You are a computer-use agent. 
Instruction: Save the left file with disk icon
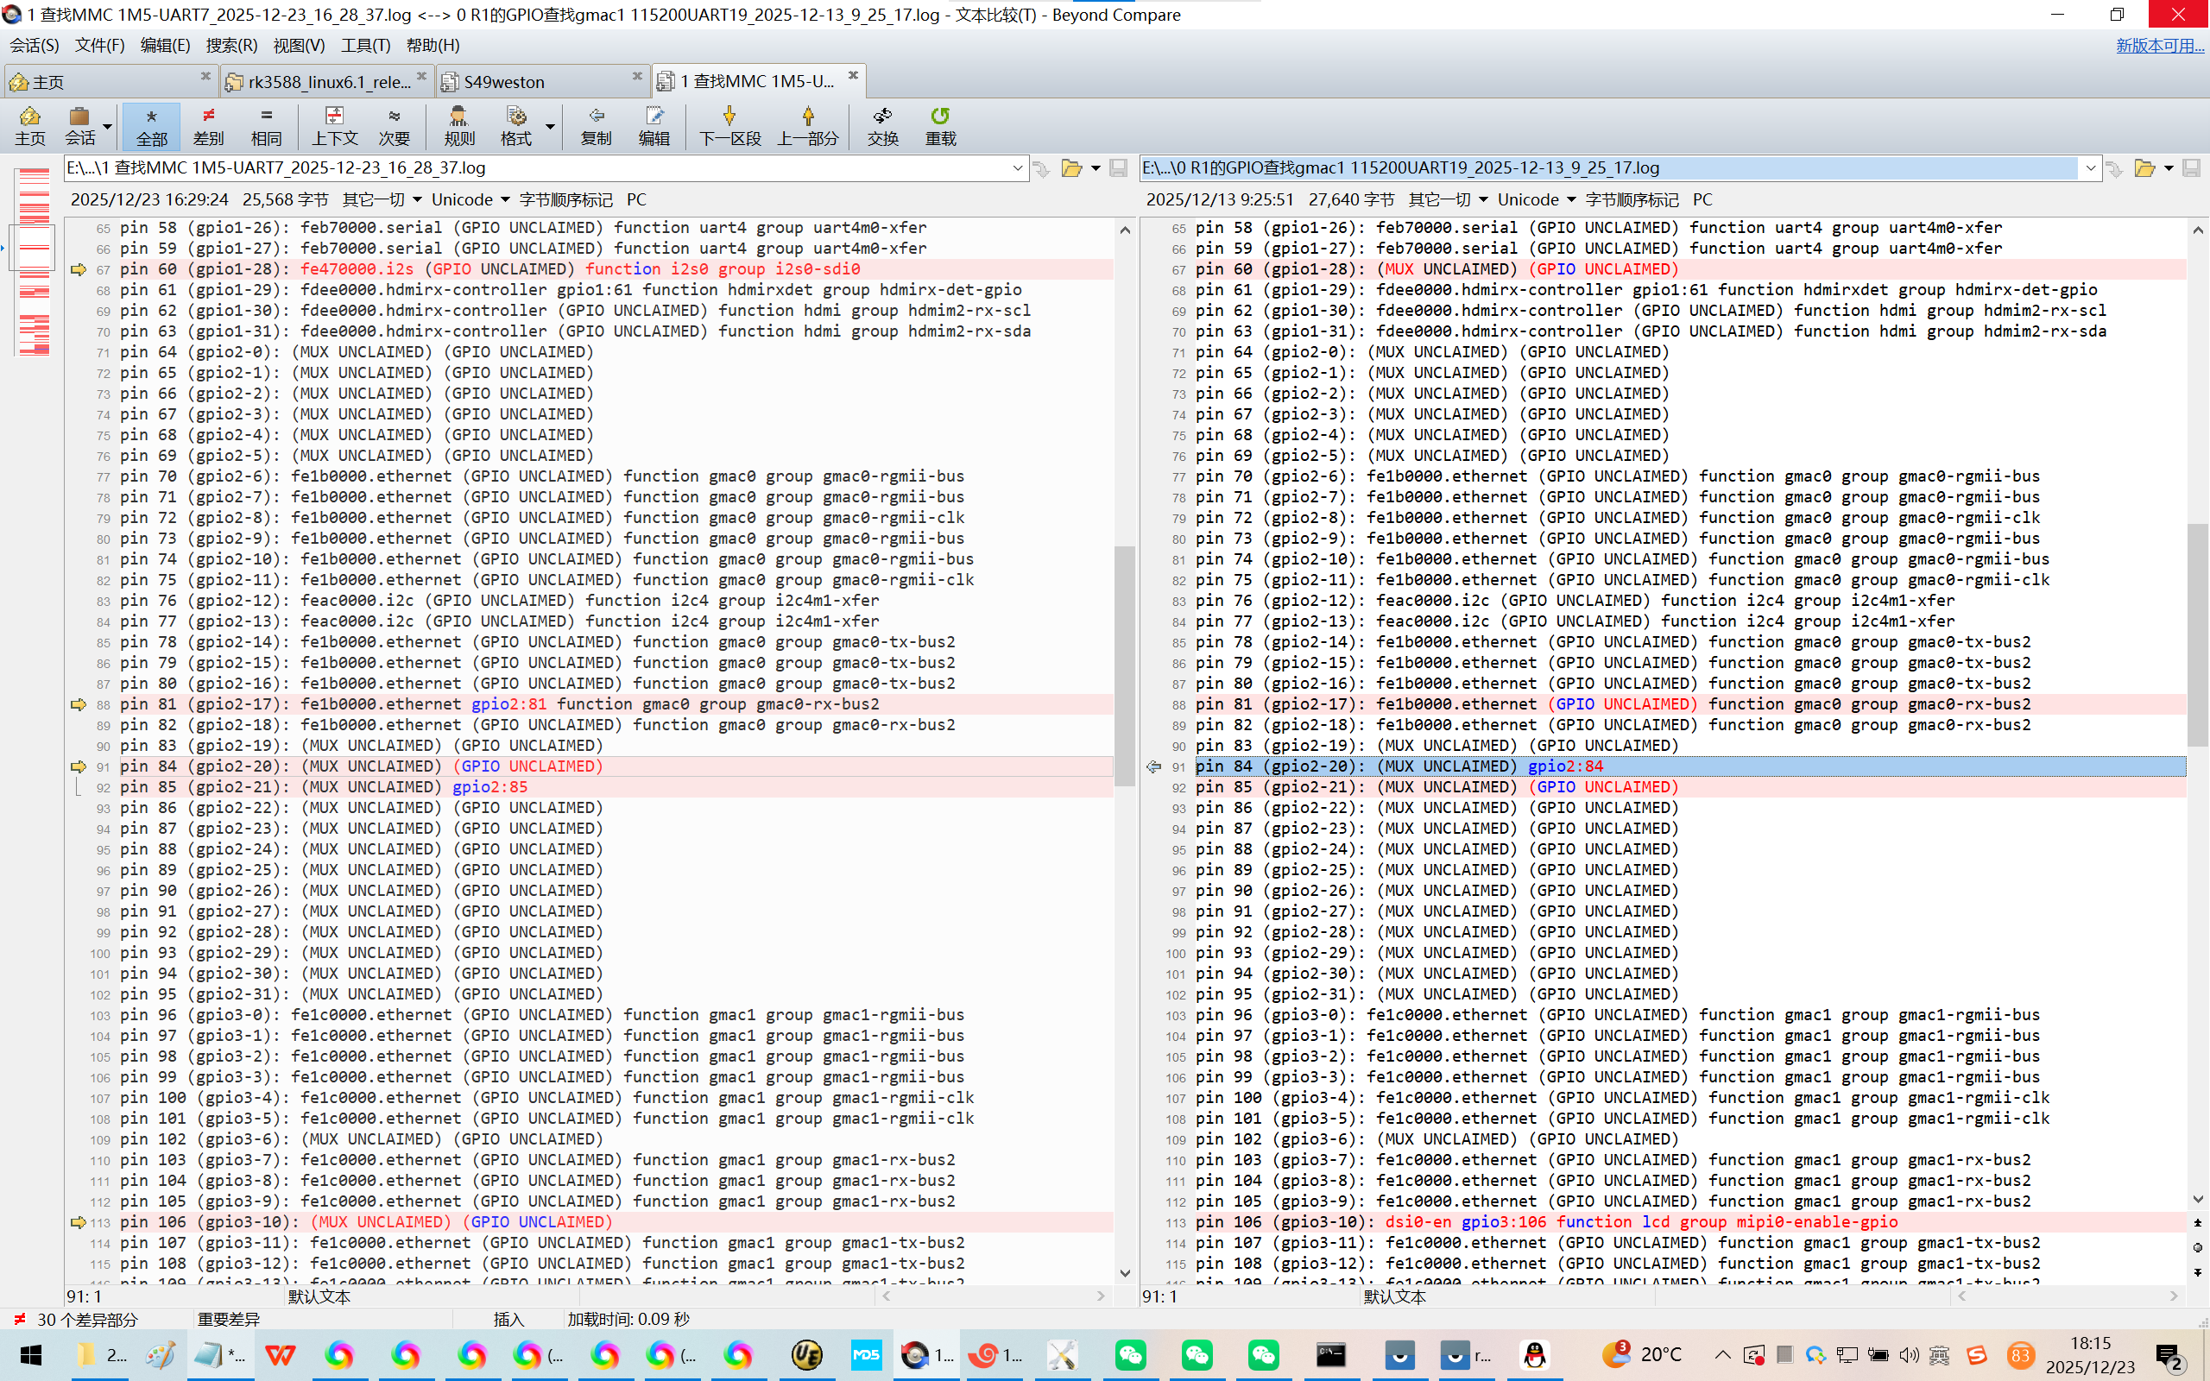(1118, 168)
